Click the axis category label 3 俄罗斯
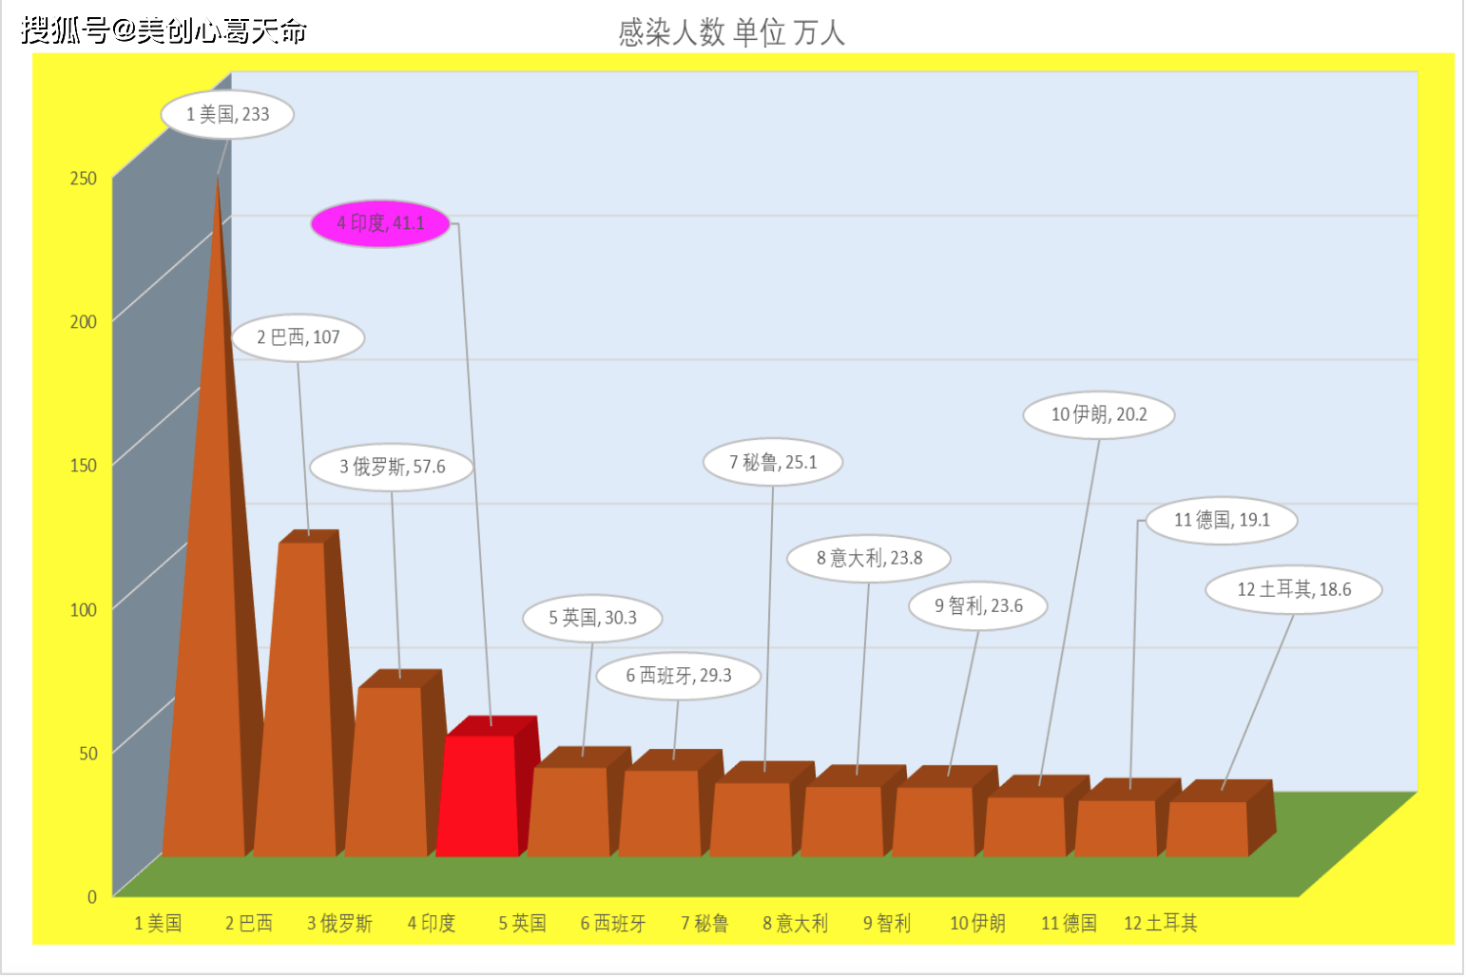The height and width of the screenshot is (977, 1466). coord(339,923)
